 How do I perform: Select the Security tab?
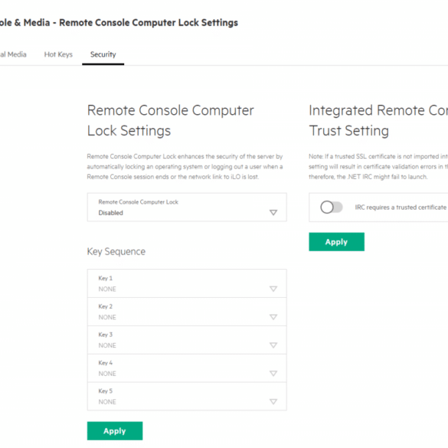tap(103, 54)
